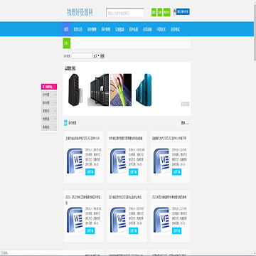Screen dimensions: 256x256
Task: Click the green tag below the navigation bar
Action: pos(66,43)
